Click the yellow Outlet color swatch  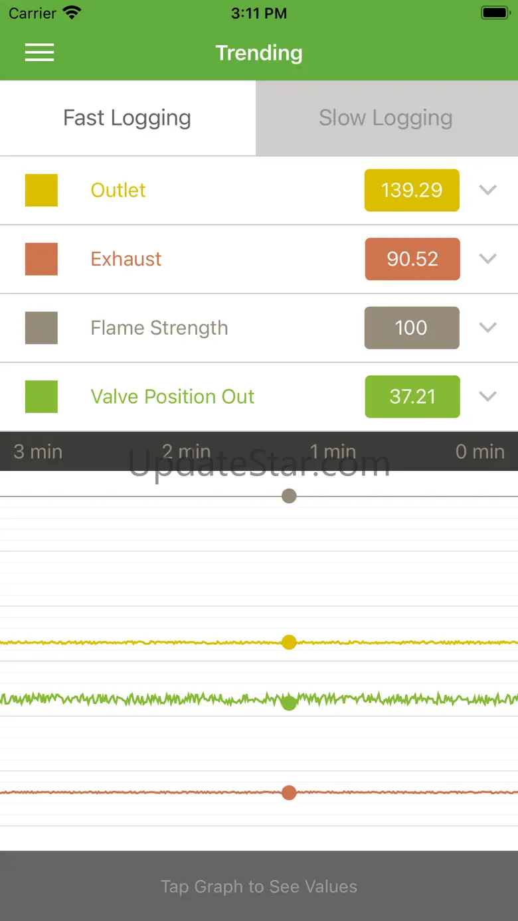click(41, 190)
